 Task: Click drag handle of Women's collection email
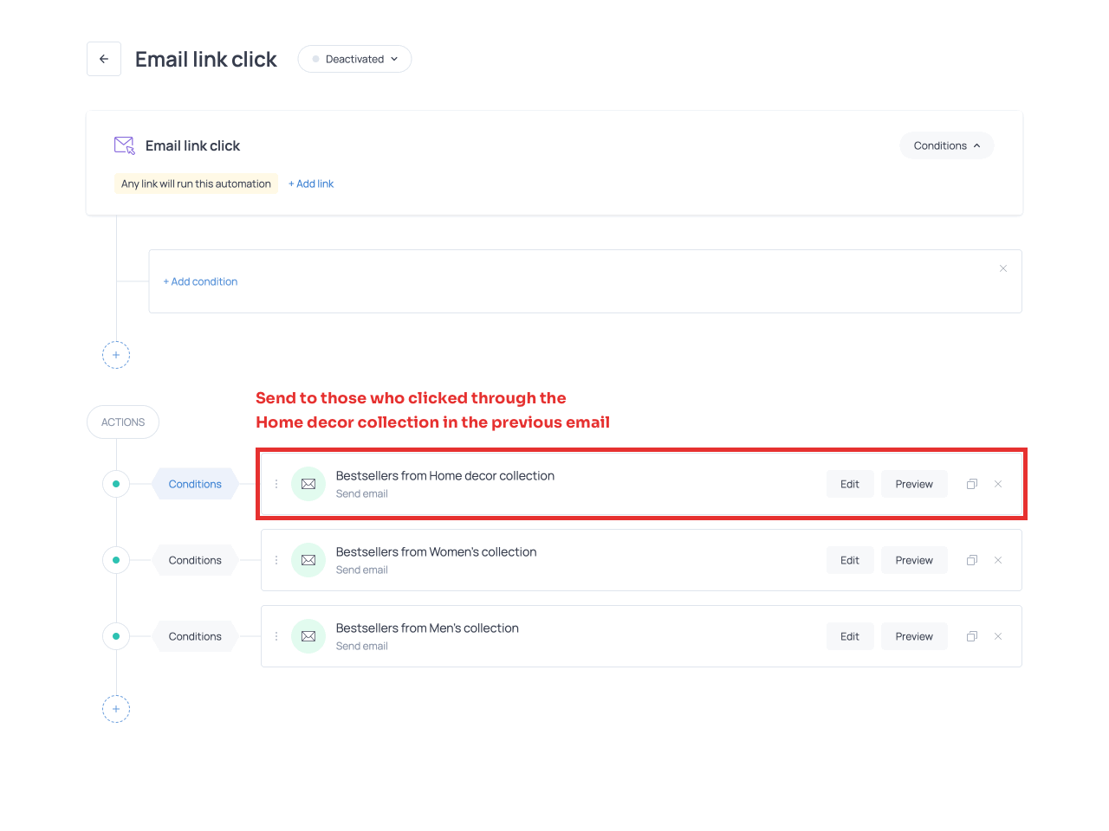tap(276, 560)
